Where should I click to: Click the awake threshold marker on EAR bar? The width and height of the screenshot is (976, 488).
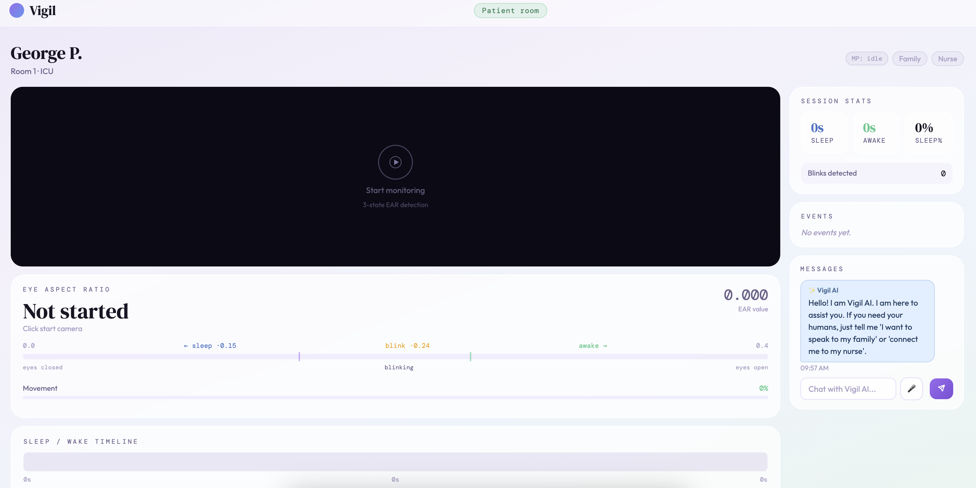(x=471, y=357)
